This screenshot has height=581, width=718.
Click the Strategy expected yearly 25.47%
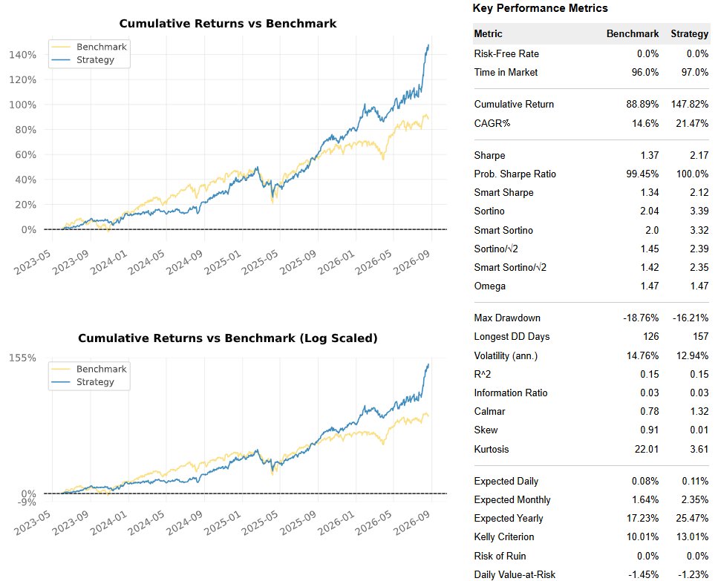tap(692, 519)
